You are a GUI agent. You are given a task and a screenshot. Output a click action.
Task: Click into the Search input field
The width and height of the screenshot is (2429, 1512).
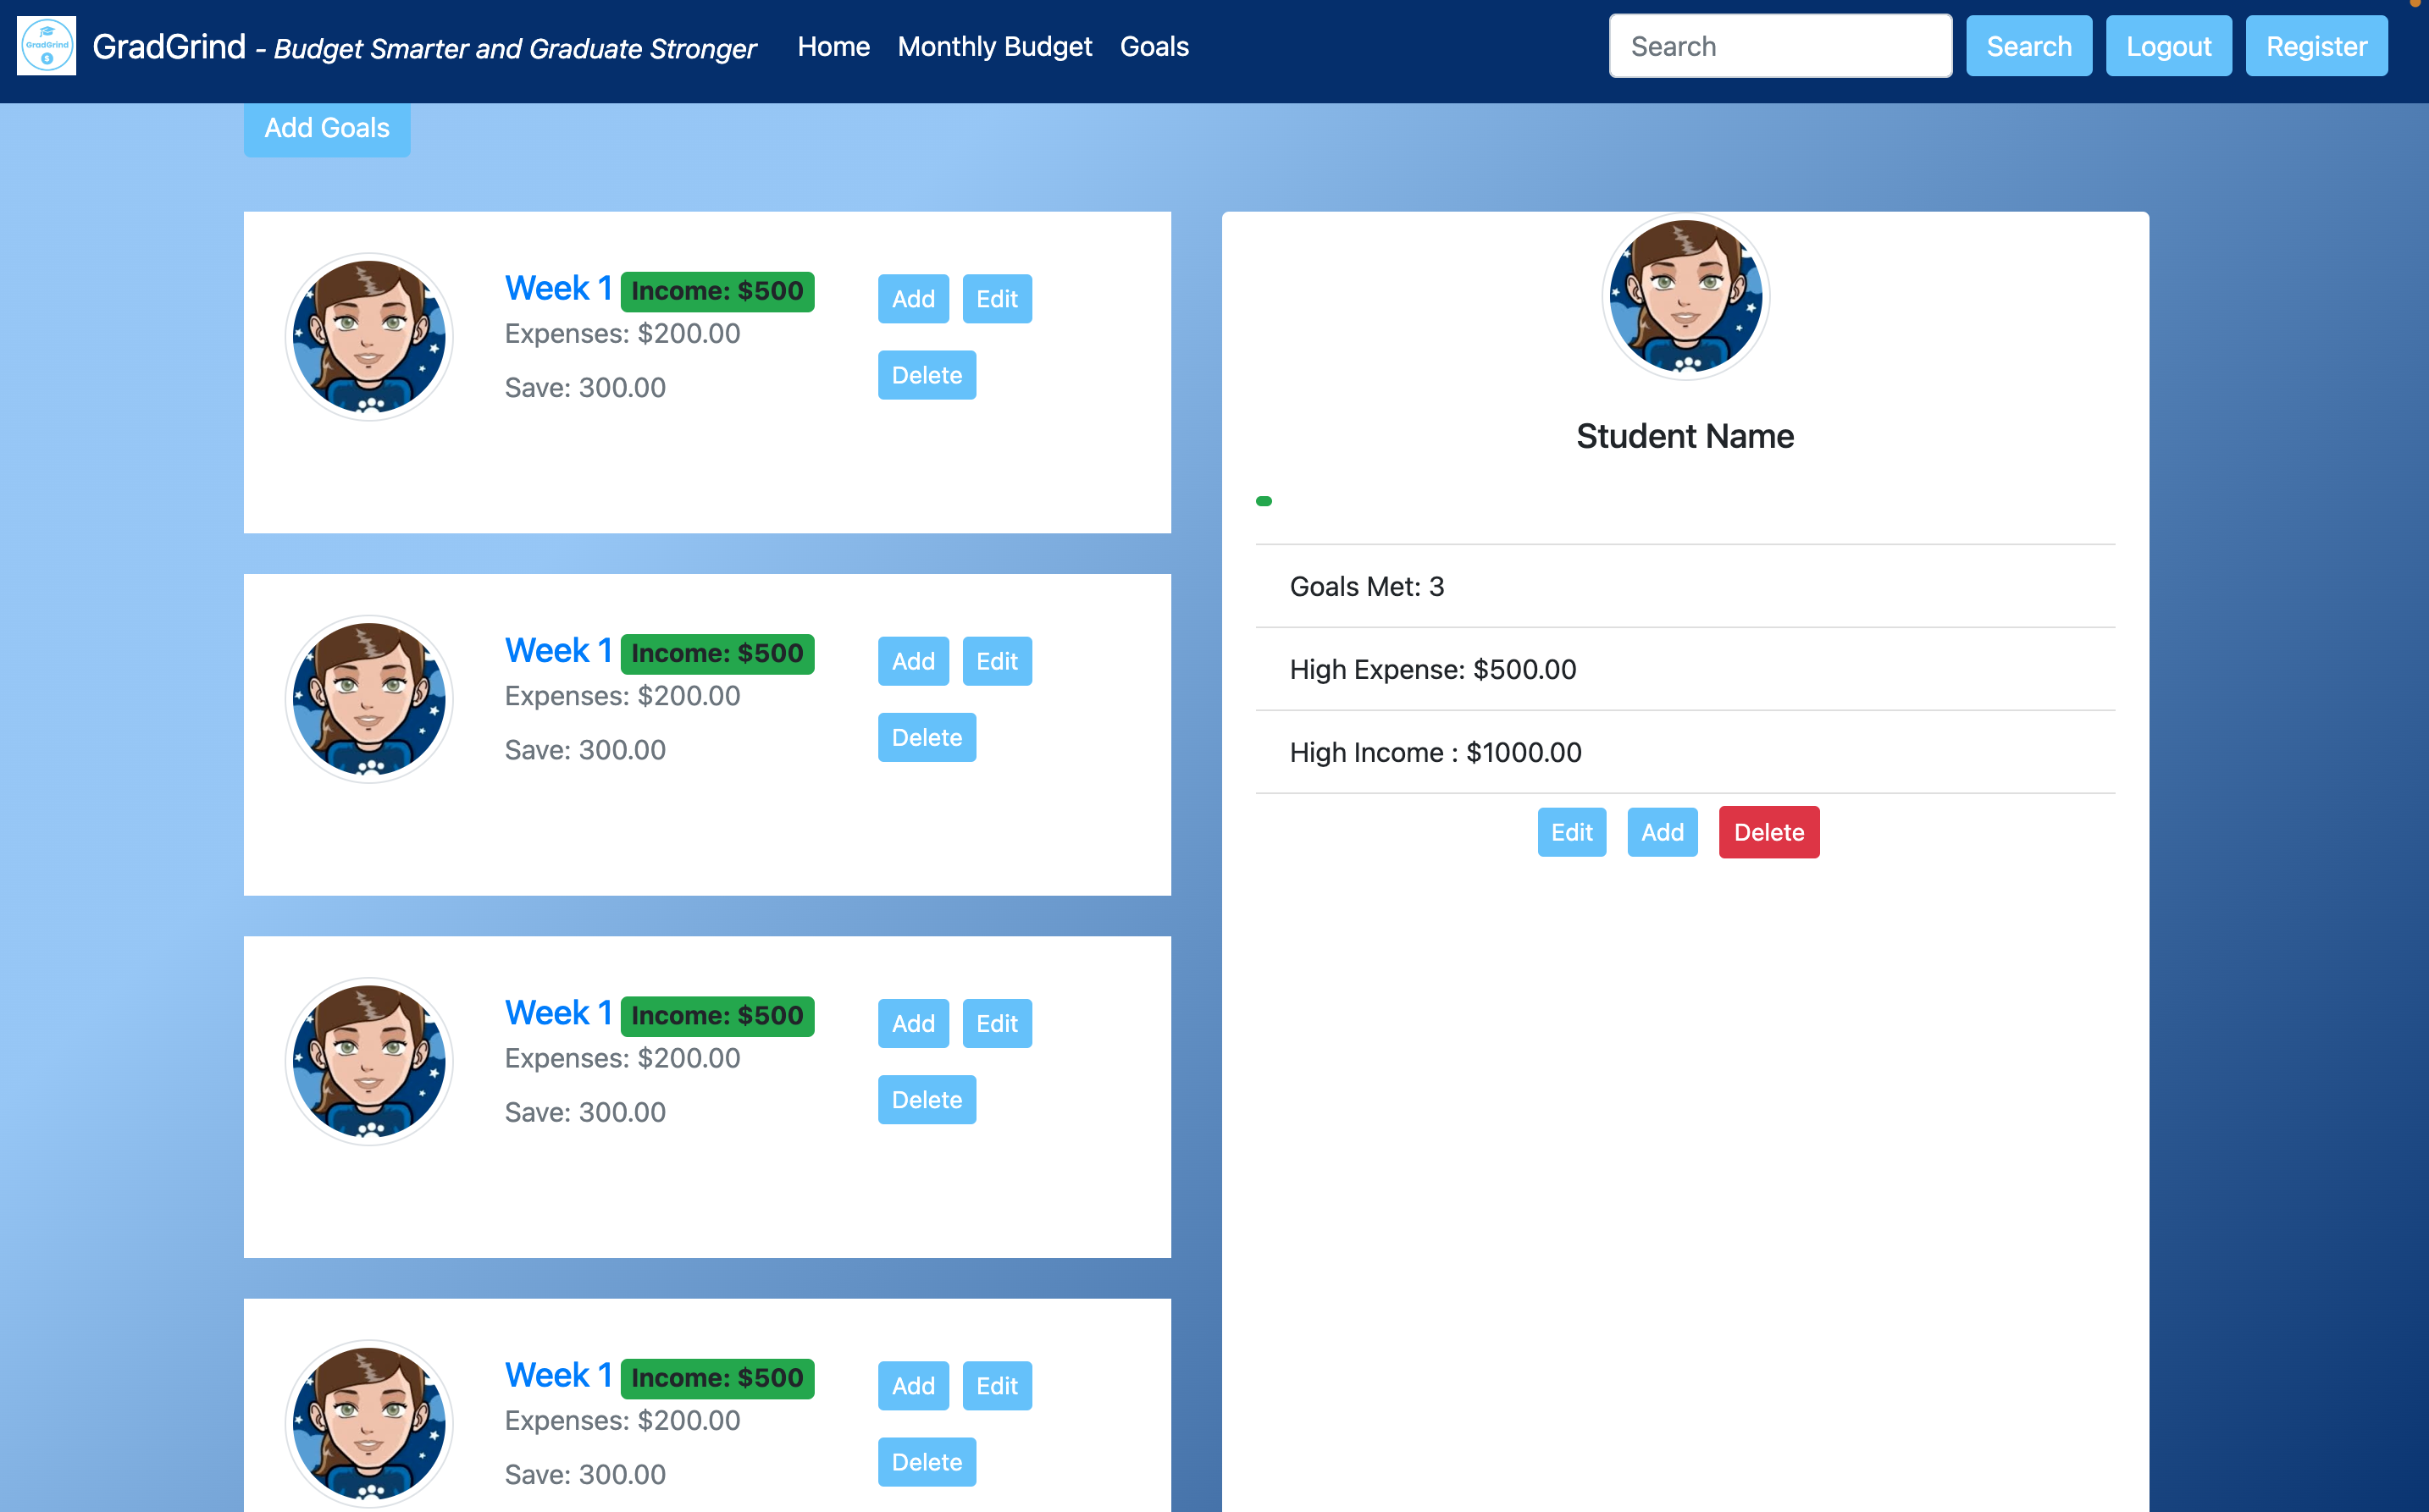pos(1779,46)
